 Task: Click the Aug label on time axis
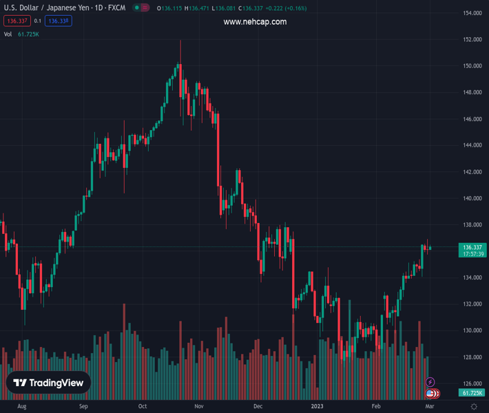click(x=22, y=407)
